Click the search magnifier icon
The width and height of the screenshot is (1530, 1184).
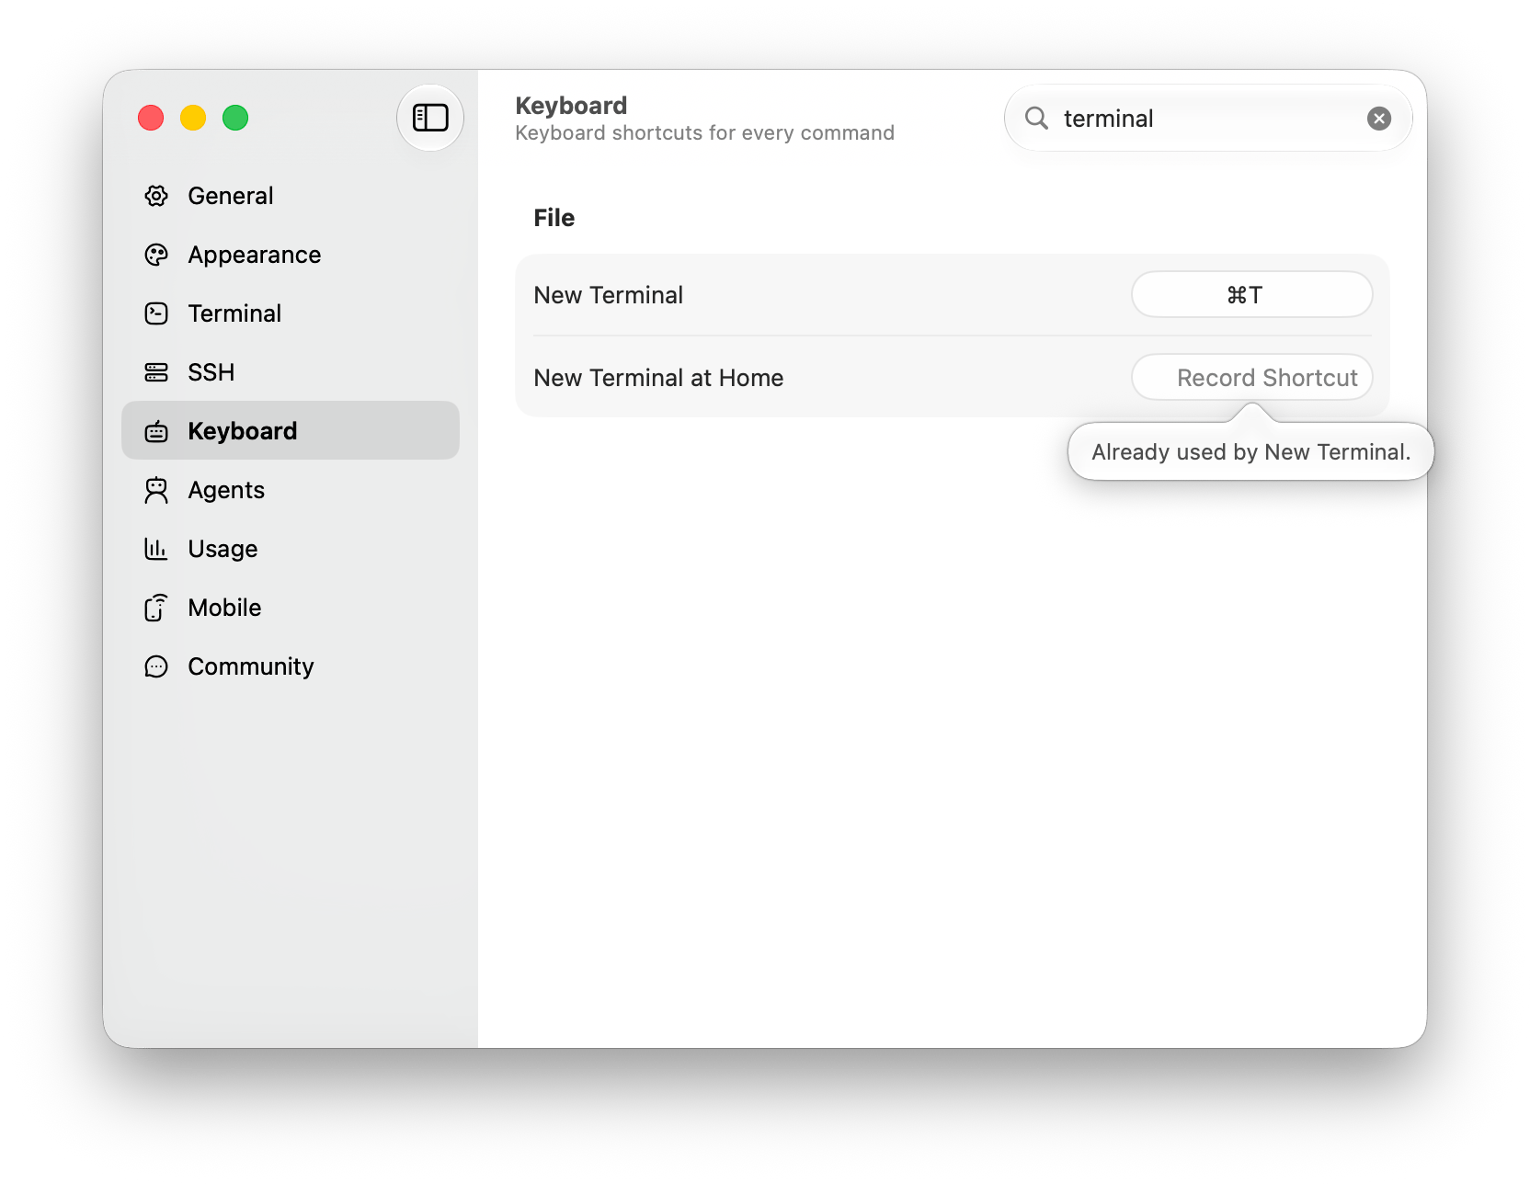click(x=1036, y=118)
